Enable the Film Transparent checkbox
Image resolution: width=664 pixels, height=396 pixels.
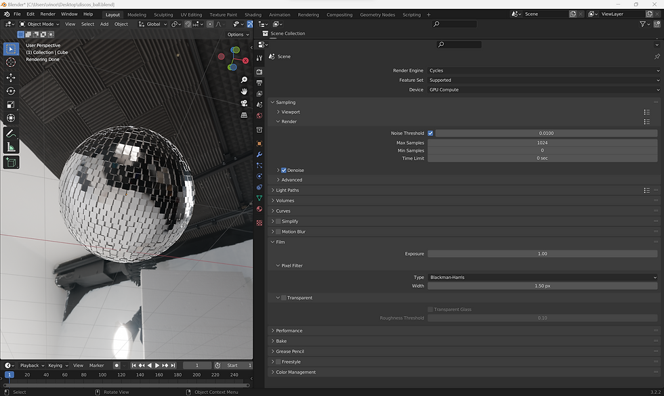[x=284, y=298]
